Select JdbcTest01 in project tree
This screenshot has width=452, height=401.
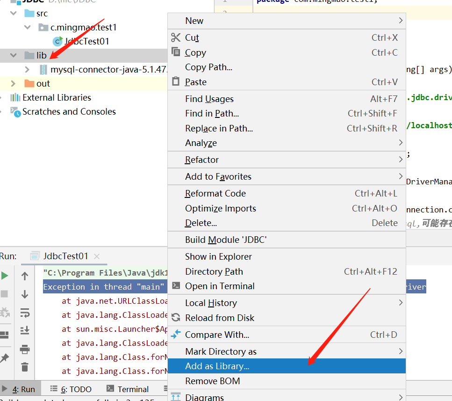point(86,41)
